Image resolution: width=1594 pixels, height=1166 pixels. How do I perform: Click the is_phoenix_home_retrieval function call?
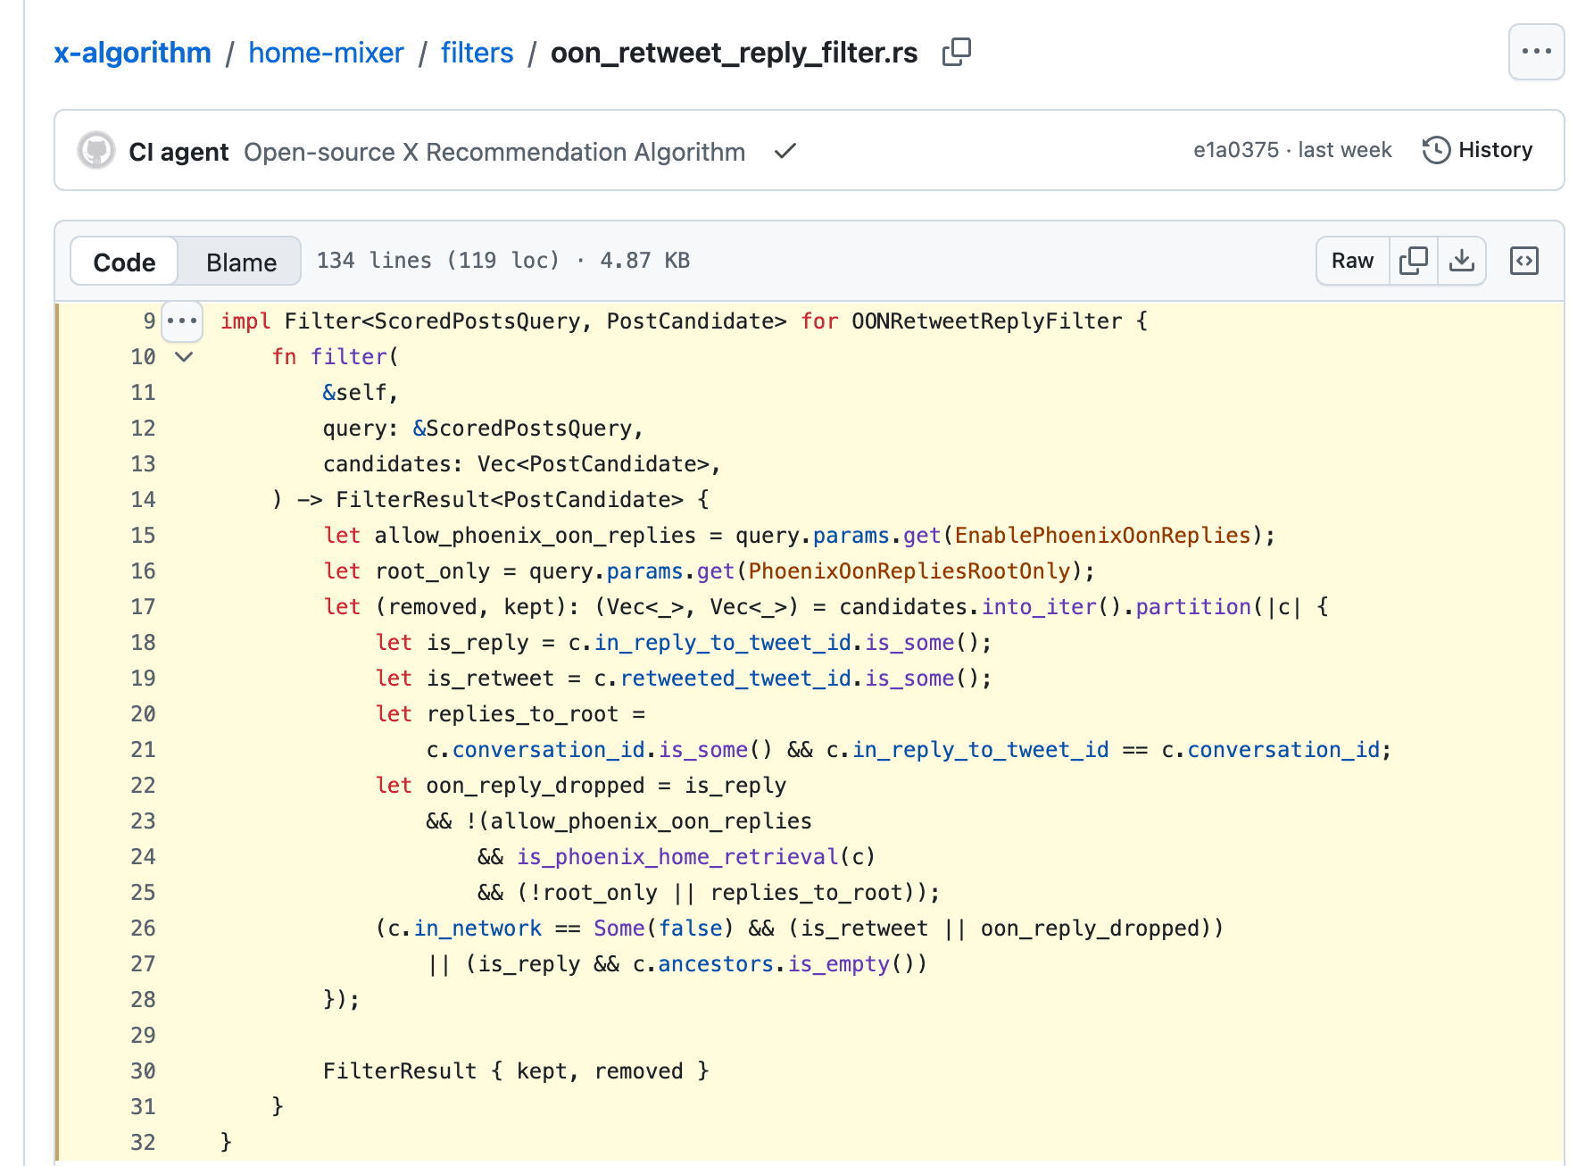[x=678, y=857]
